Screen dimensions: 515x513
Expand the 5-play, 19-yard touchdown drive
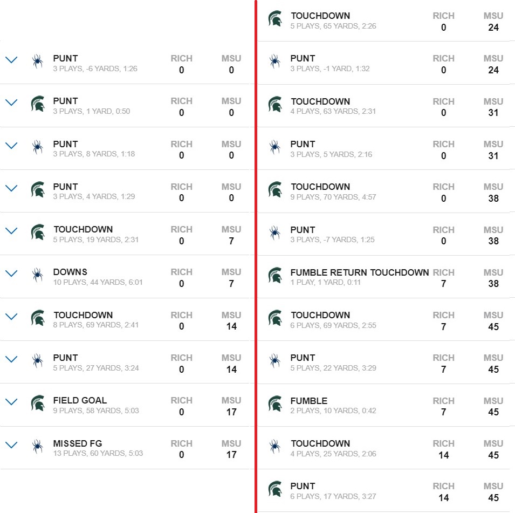click(11, 231)
